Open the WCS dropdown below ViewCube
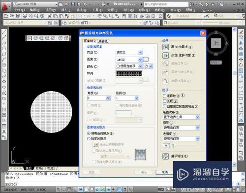Screen dimensions: 246x193 pos(216,63)
